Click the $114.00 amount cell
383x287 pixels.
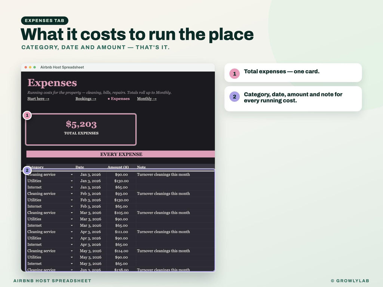(122, 251)
